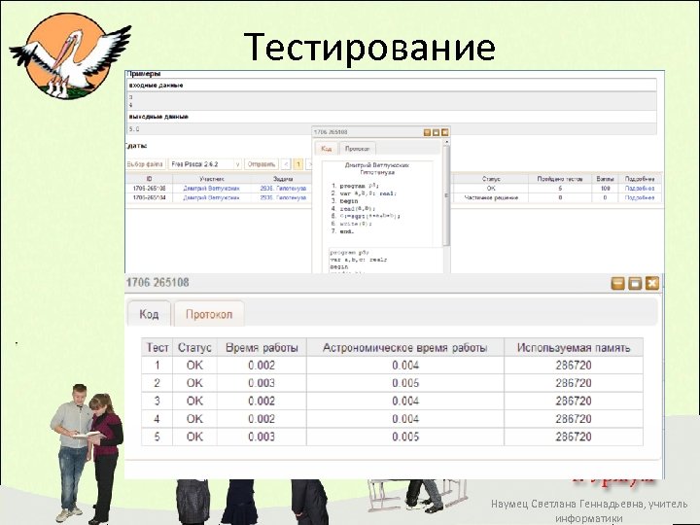Click the Время работы column header
The height and width of the screenshot is (525, 700).
tap(262, 348)
